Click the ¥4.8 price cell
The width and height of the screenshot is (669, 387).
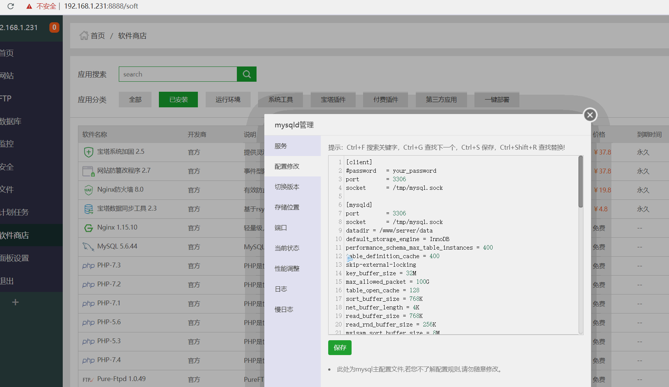point(600,209)
